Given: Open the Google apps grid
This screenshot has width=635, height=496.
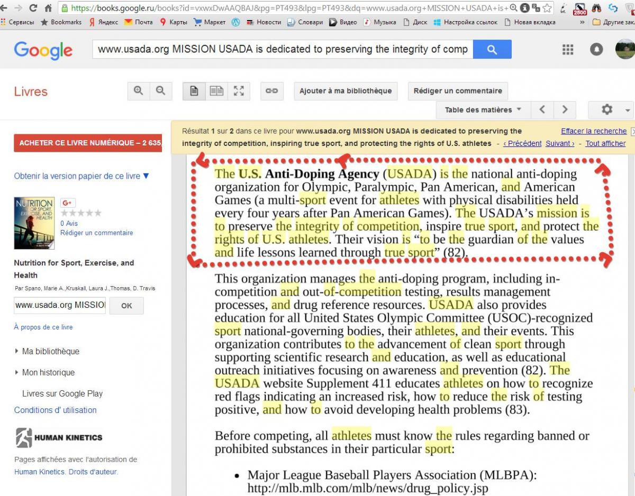Looking at the screenshot, I should pos(568,50).
